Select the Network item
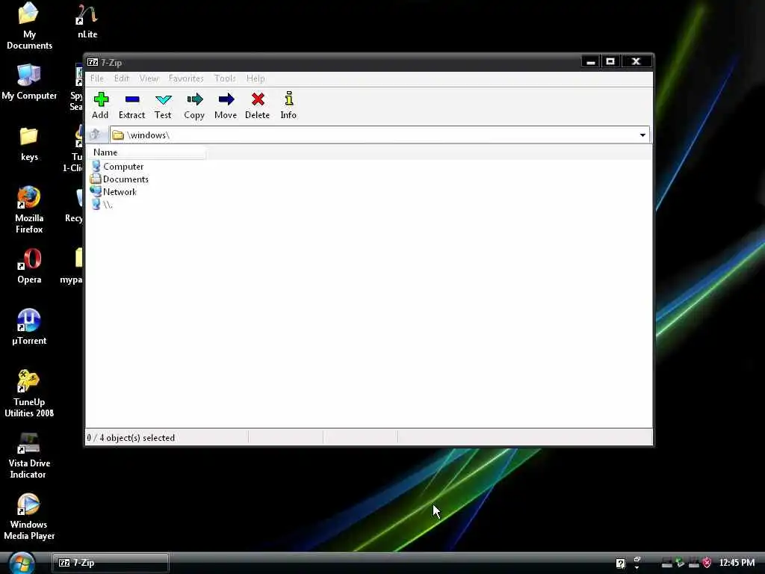Viewport: 765px width, 574px height. tap(114, 192)
